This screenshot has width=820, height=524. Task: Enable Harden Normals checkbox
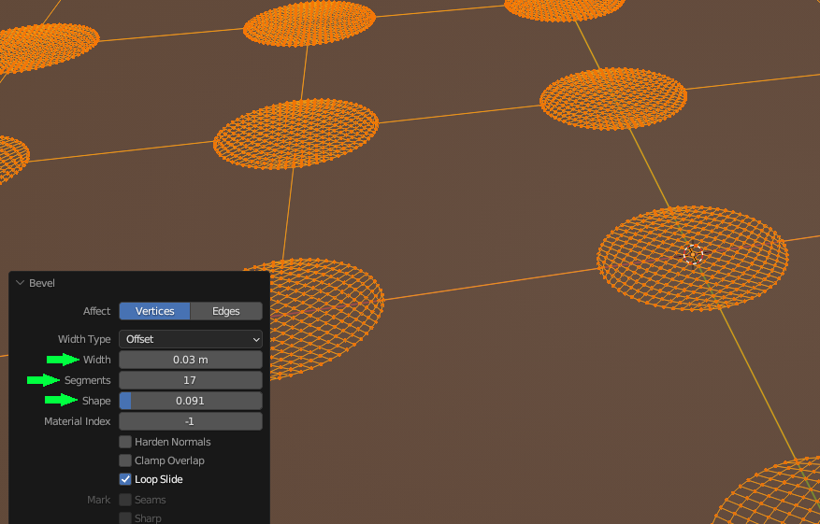pos(125,442)
